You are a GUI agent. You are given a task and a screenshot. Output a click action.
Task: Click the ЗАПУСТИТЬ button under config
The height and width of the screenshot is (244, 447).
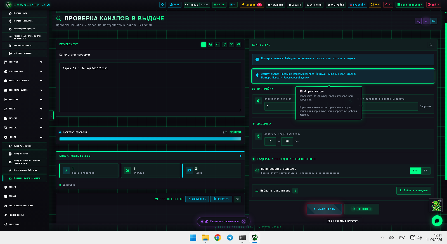[324, 209]
